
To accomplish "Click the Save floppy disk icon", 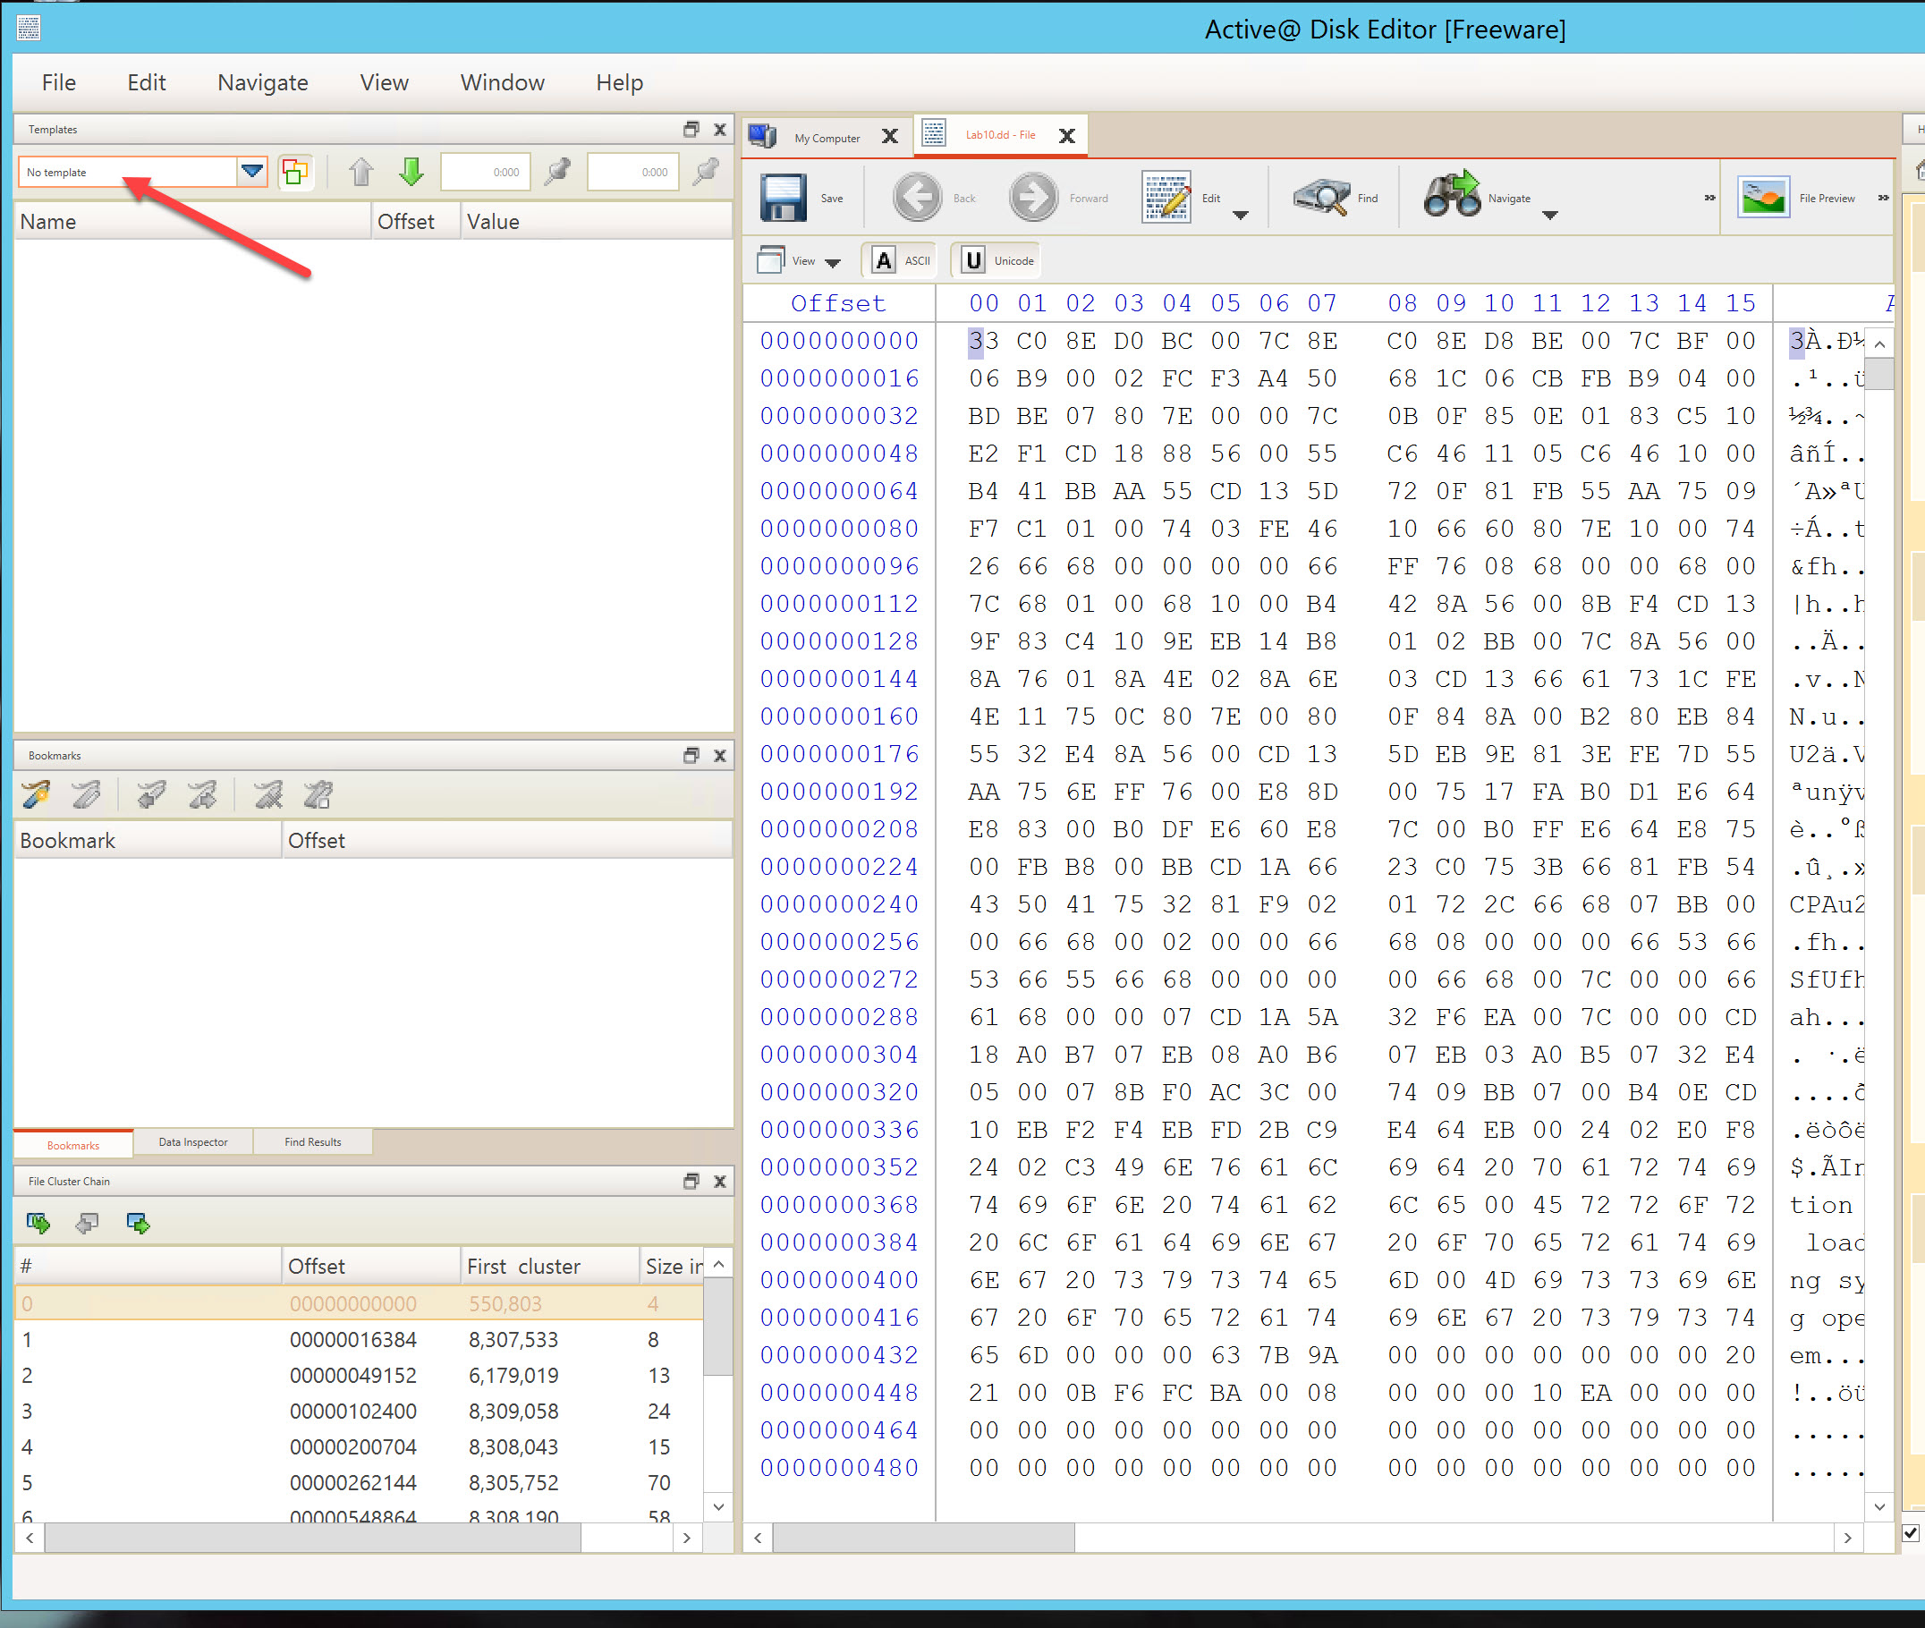I will click(x=783, y=198).
